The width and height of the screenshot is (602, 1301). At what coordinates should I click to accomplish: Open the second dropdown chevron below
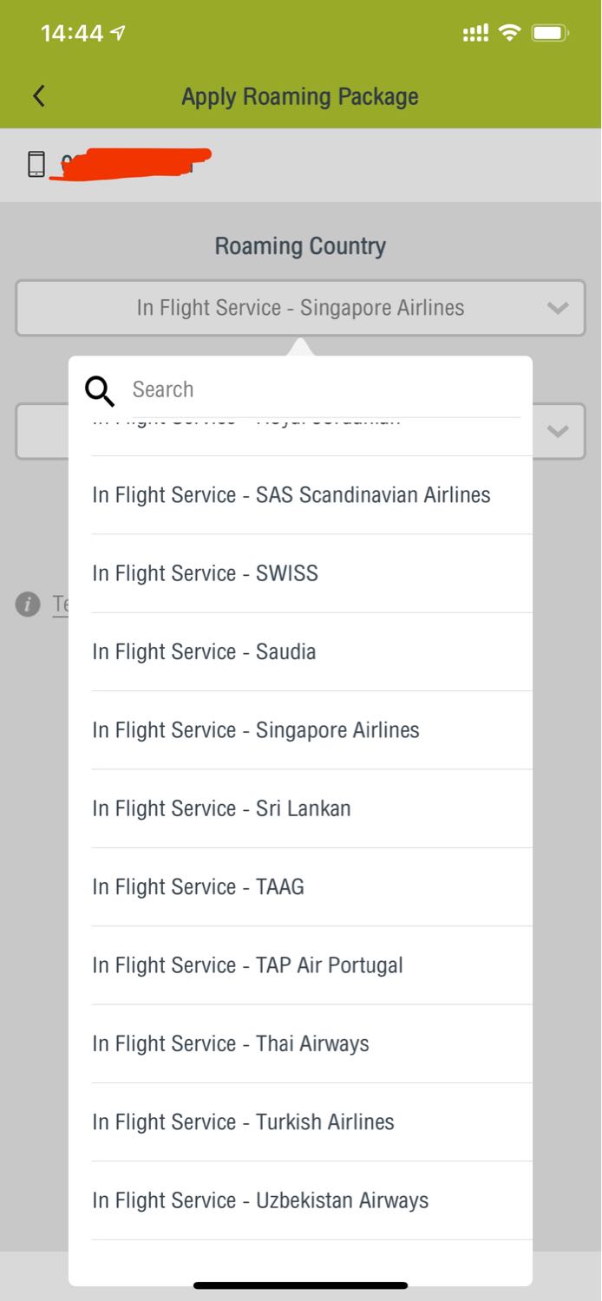pos(558,431)
